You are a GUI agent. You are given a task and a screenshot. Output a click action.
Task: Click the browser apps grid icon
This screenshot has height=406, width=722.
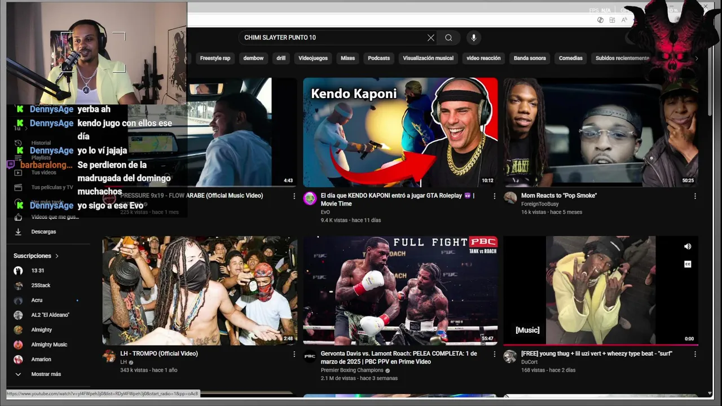pos(612,20)
